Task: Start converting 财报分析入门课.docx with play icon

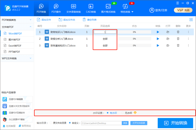Action: pos(158,39)
